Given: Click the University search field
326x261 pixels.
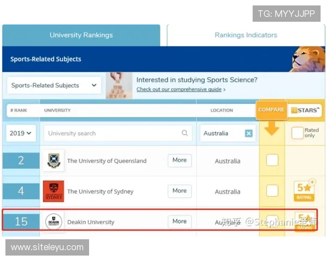Looking at the screenshot, I should tap(118, 133).
